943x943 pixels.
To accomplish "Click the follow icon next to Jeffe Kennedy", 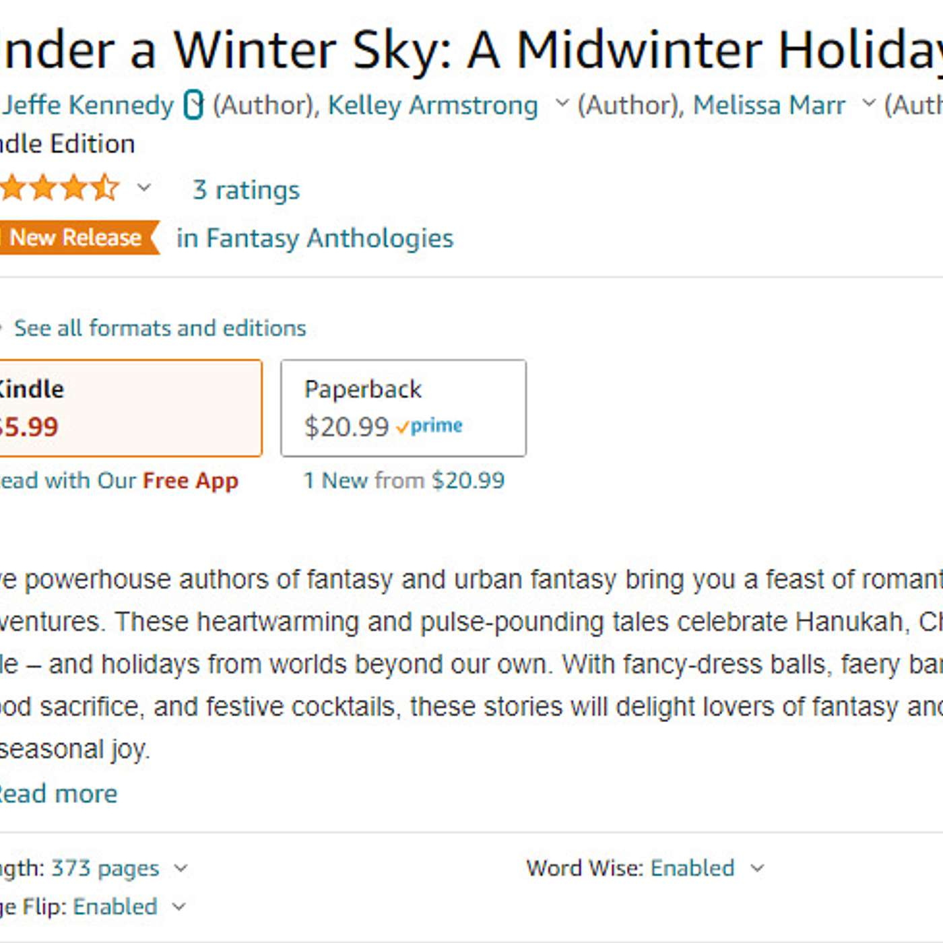I will 193,106.
